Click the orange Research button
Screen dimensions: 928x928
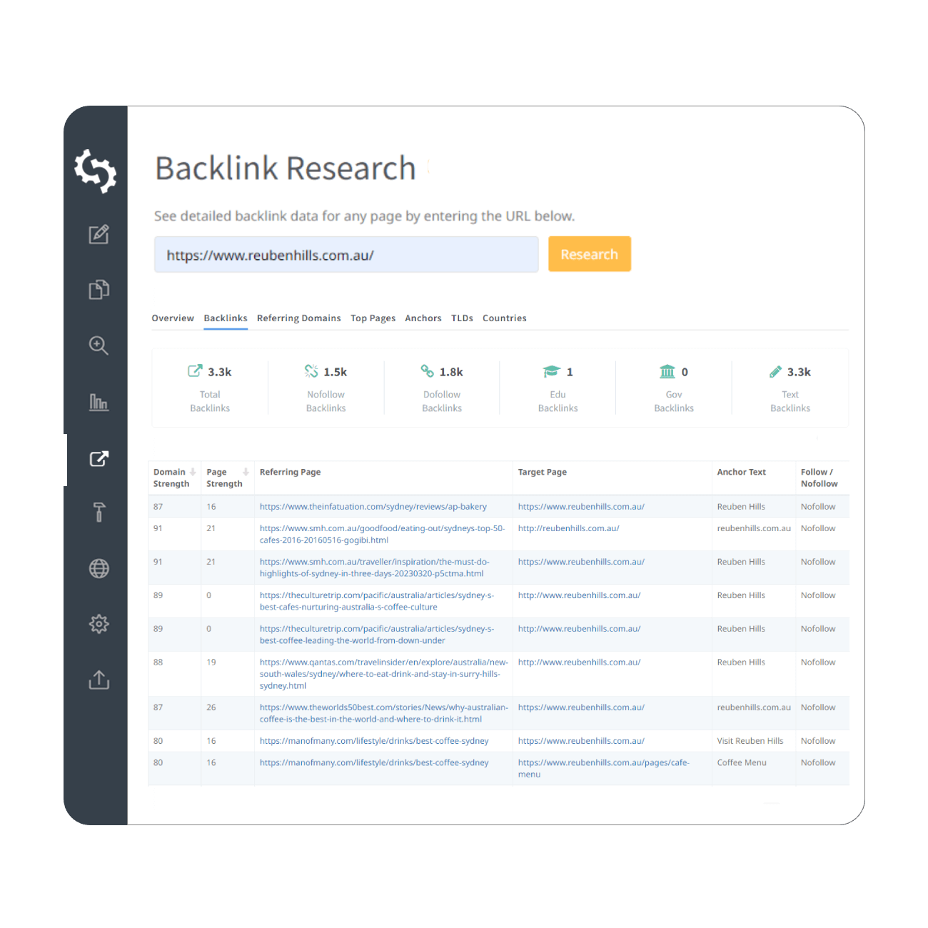[590, 254]
